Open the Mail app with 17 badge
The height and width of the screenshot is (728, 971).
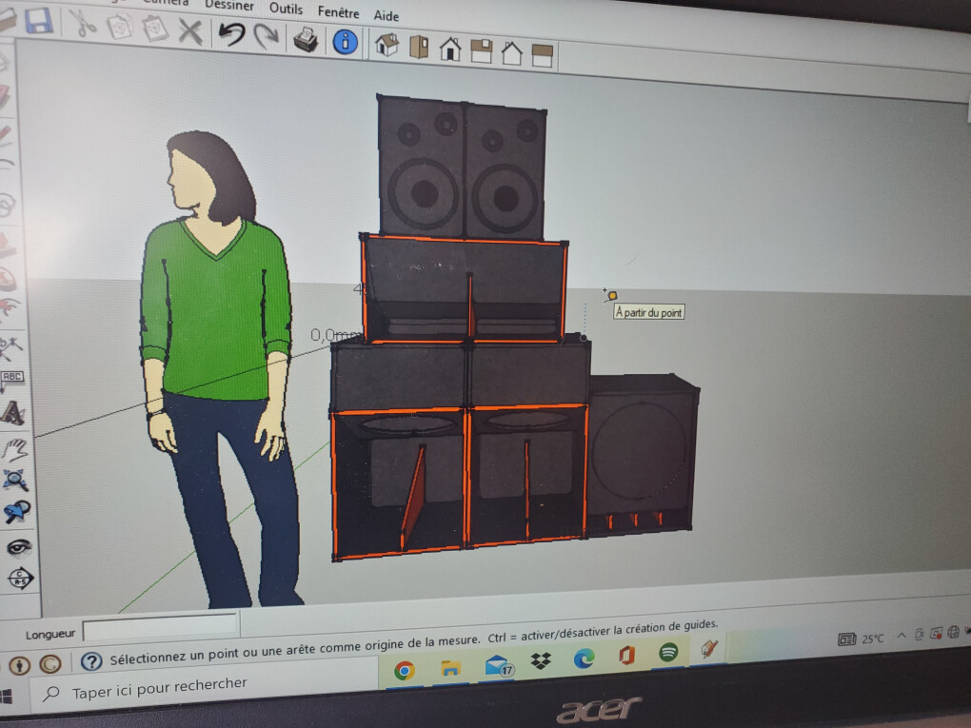pos(499,665)
